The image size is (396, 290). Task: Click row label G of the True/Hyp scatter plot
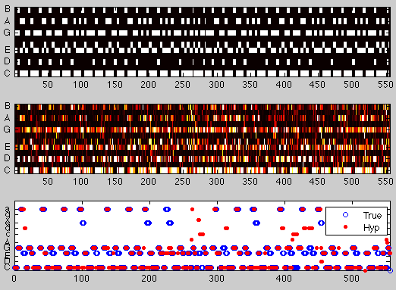coord(7,248)
